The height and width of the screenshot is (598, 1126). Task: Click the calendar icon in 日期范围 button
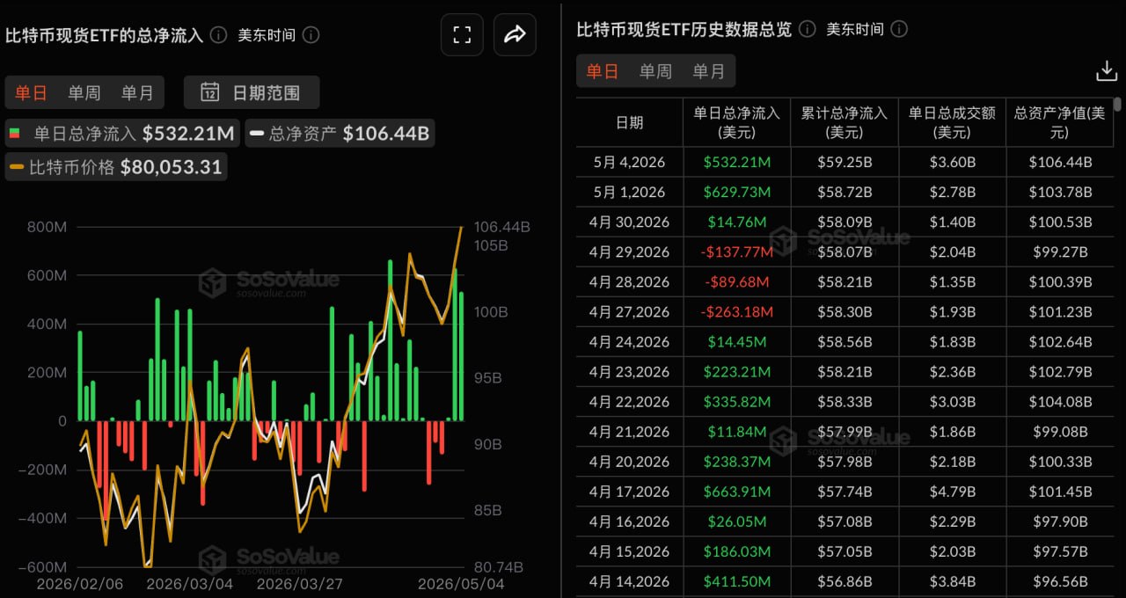210,92
